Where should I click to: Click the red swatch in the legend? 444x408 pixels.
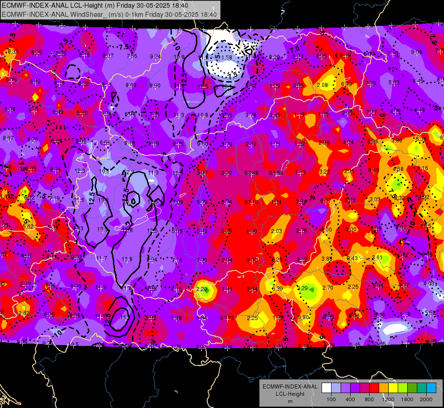point(374,388)
